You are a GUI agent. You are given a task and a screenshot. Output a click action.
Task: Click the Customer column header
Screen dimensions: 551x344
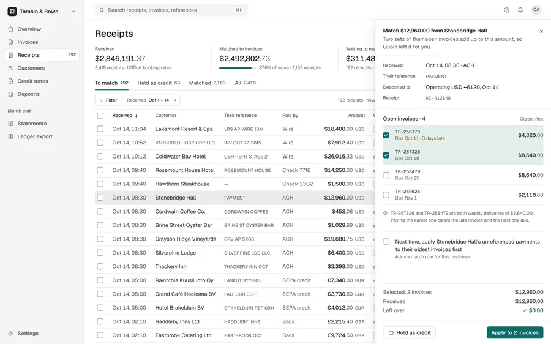pyautogui.click(x=165, y=116)
